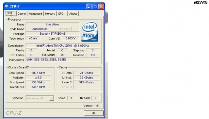
Task: Open the Mainboard tab
Action: pos(35,14)
